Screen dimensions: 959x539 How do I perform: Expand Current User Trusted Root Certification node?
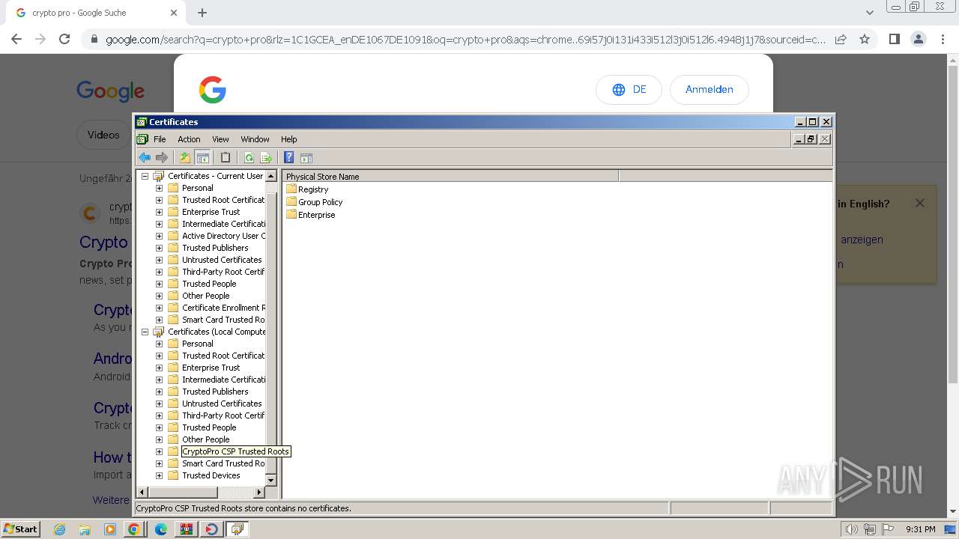coord(159,200)
